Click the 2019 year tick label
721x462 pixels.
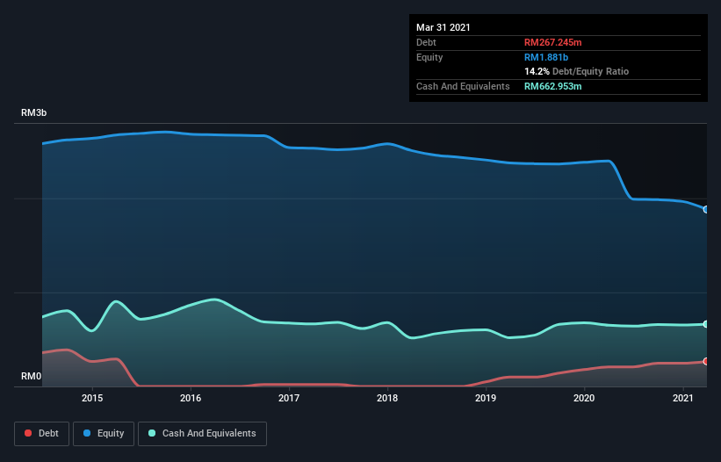pos(486,399)
